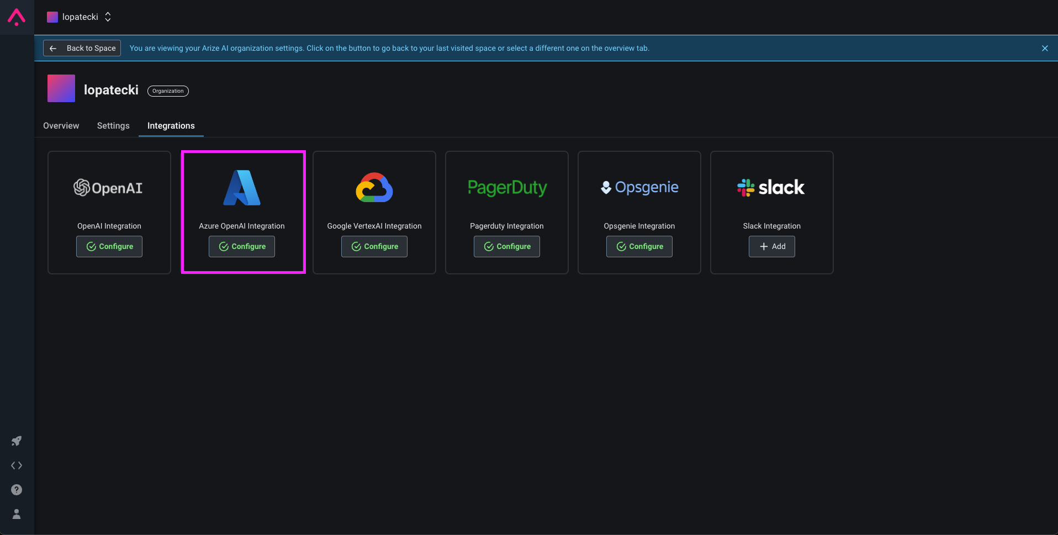Click the lopatecki organization heading

tap(111, 90)
